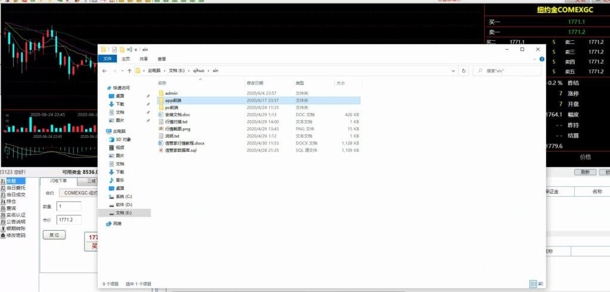Expand the address bar history dropdown
Viewport: 610px width, 292px height.
pos(453,71)
